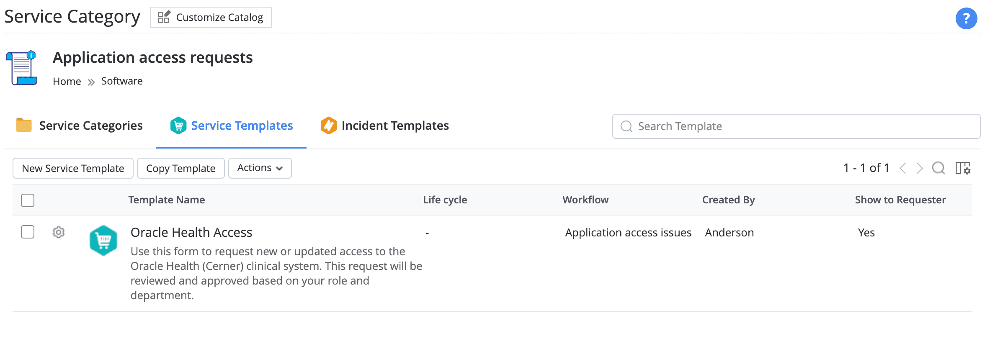The height and width of the screenshot is (354, 990).
Task: Tick the select-all checkbox in the table header
Action: click(x=28, y=200)
